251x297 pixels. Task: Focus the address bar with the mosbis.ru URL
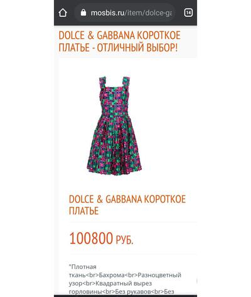click(x=125, y=13)
